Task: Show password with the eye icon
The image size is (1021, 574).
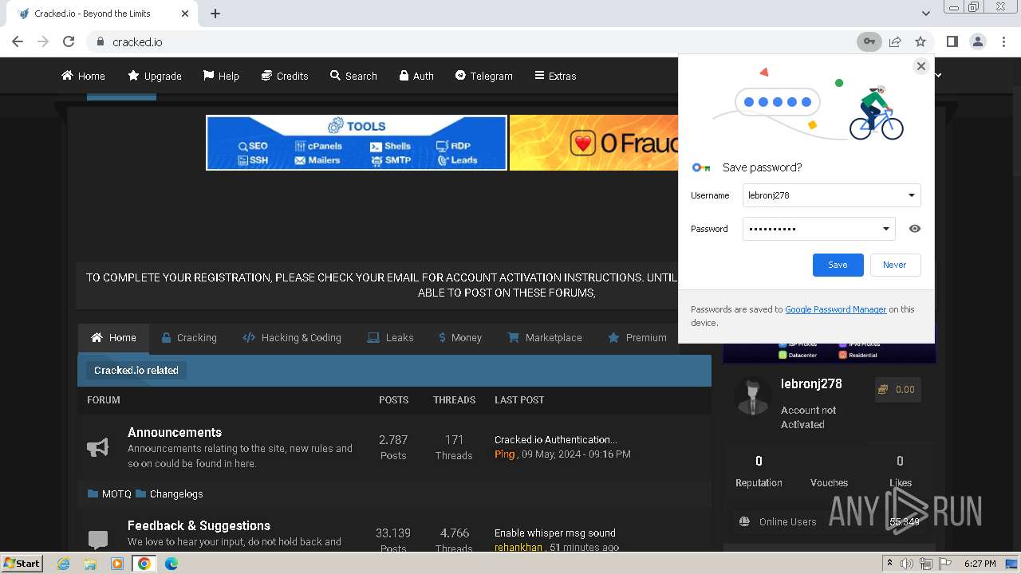Action: [915, 229]
